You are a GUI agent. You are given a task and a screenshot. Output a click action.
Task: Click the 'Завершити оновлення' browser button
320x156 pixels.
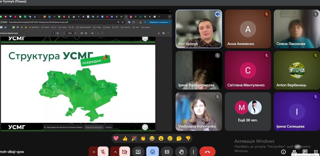click(158, 22)
